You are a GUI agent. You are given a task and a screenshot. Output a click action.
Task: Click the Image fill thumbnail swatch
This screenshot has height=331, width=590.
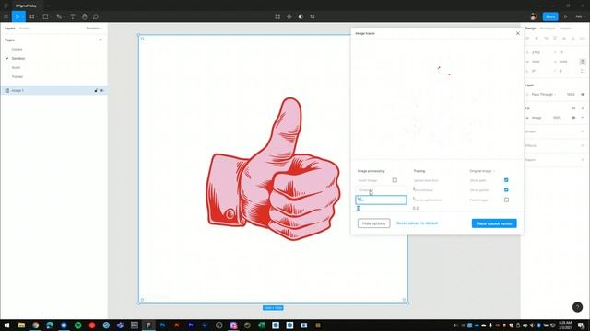point(527,118)
